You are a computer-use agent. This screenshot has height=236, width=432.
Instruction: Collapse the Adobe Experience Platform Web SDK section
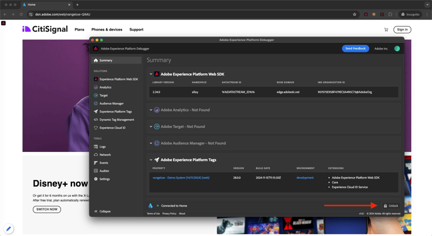click(x=151, y=74)
